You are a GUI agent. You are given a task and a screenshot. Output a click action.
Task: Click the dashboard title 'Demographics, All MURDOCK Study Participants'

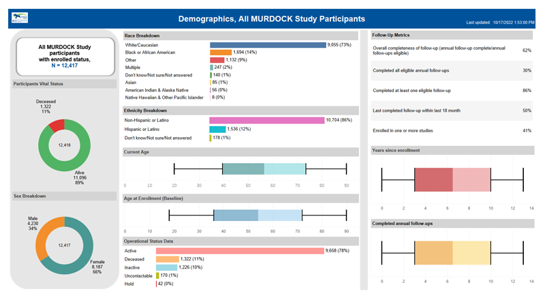[271, 19]
